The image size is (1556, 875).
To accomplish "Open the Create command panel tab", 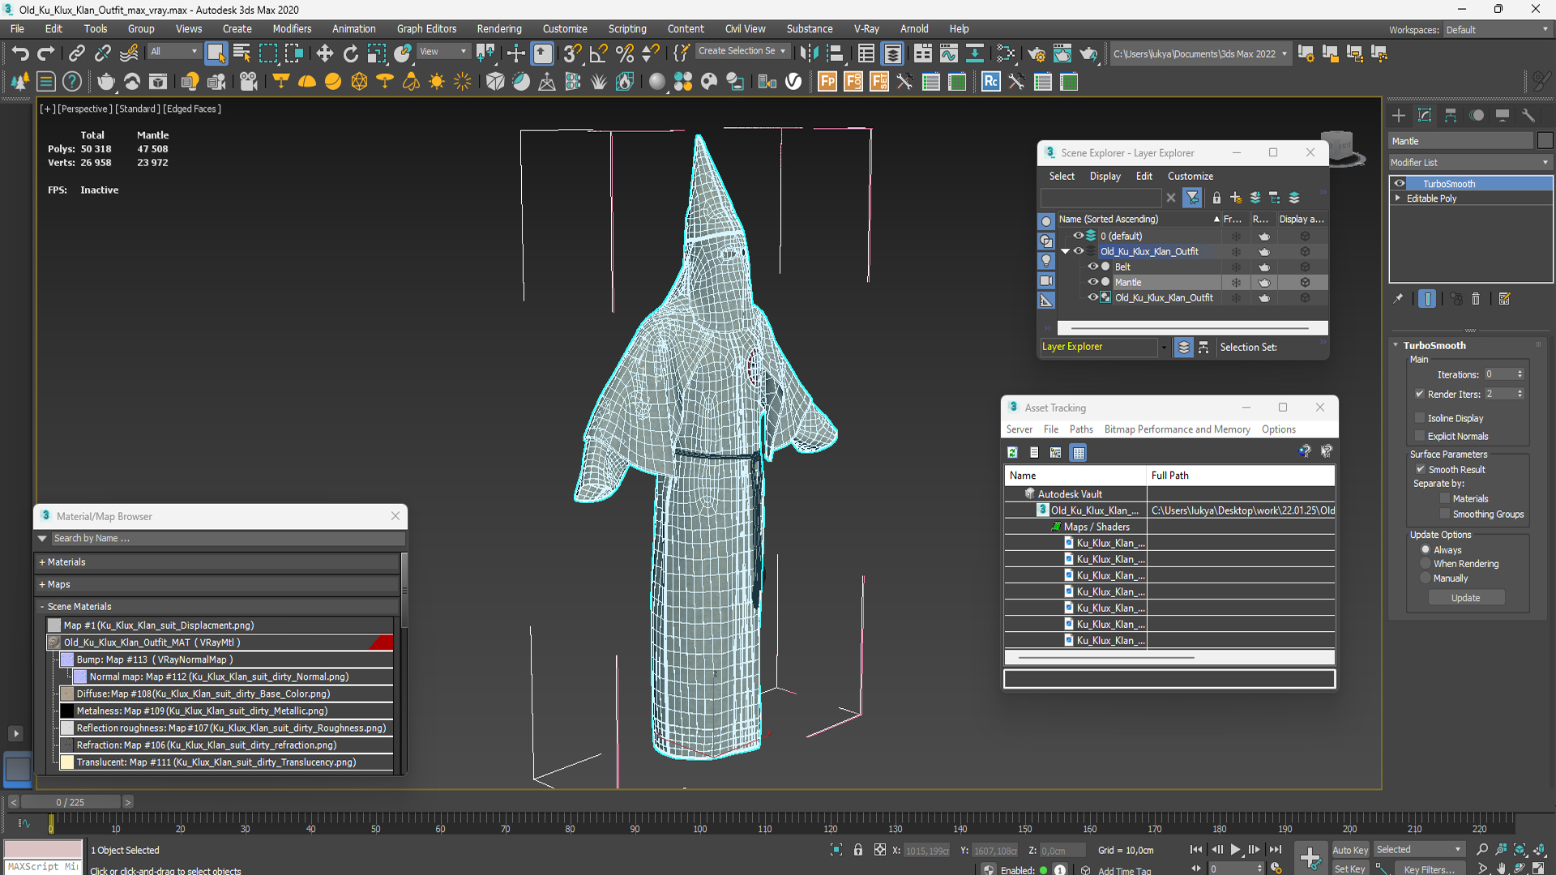I will click(1399, 115).
